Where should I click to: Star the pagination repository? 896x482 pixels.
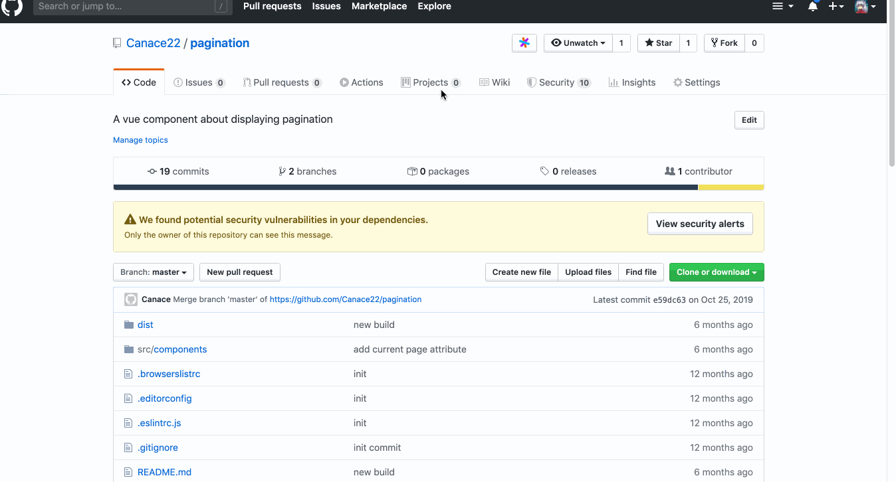pos(659,43)
